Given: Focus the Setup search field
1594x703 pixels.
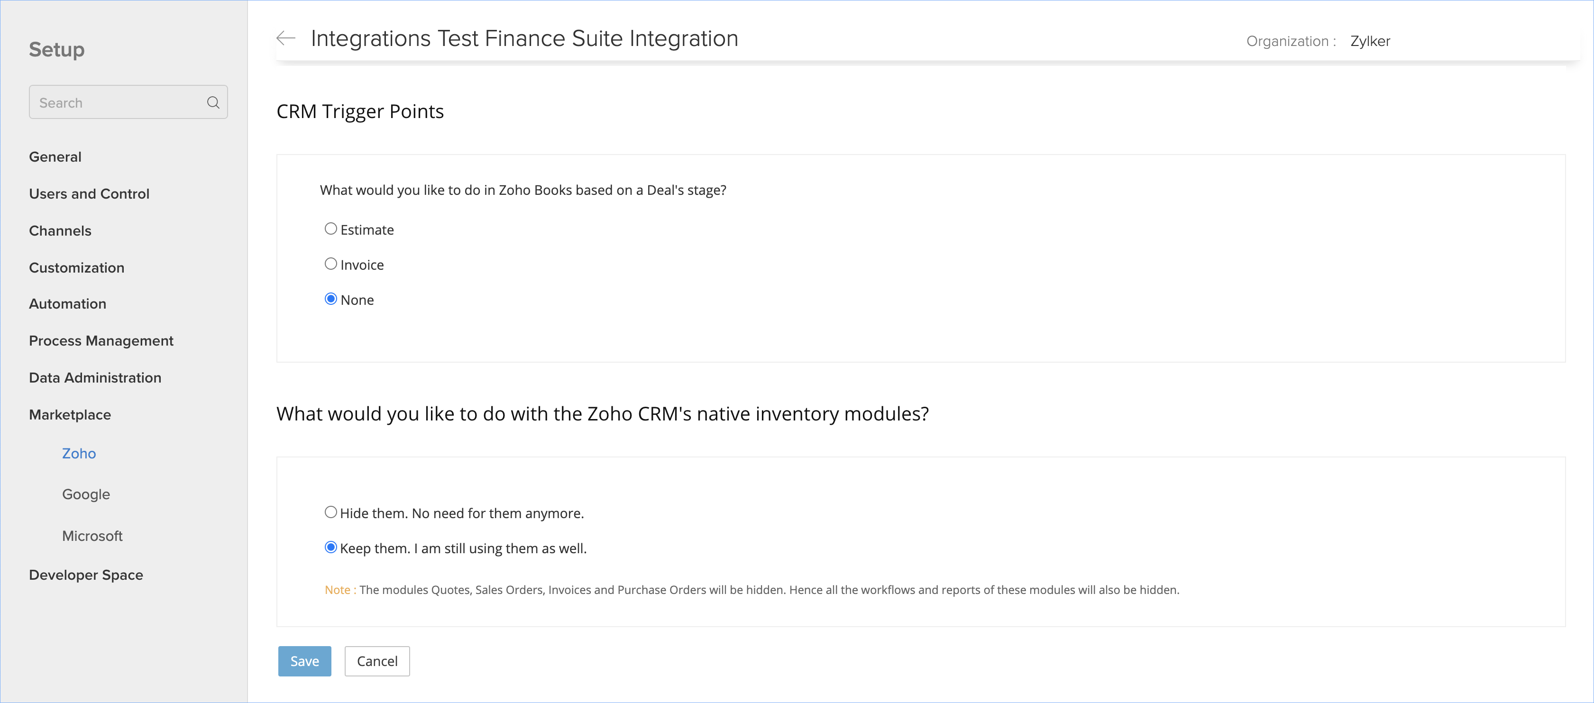Looking at the screenshot, I should pos(118,103).
